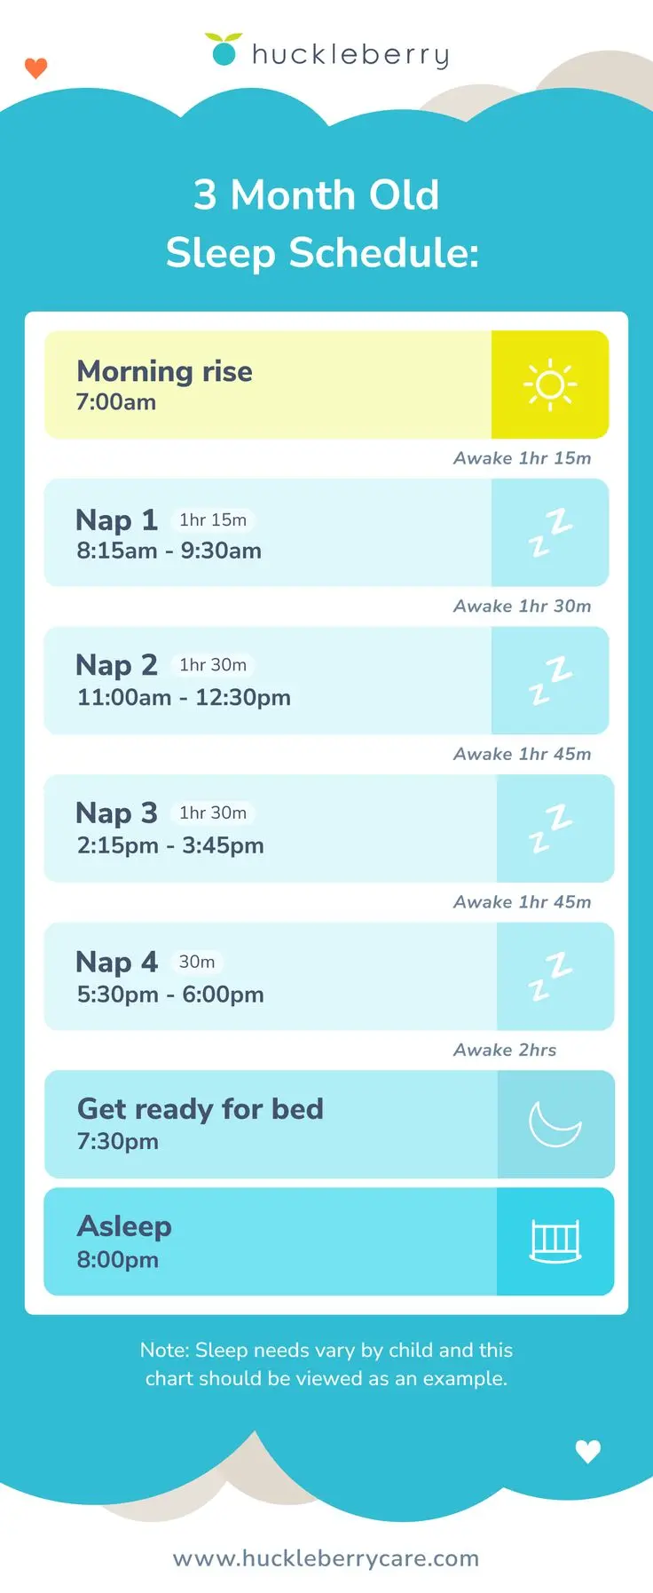
Task: Click the white heart icon near bottom
Action: coord(588,1451)
